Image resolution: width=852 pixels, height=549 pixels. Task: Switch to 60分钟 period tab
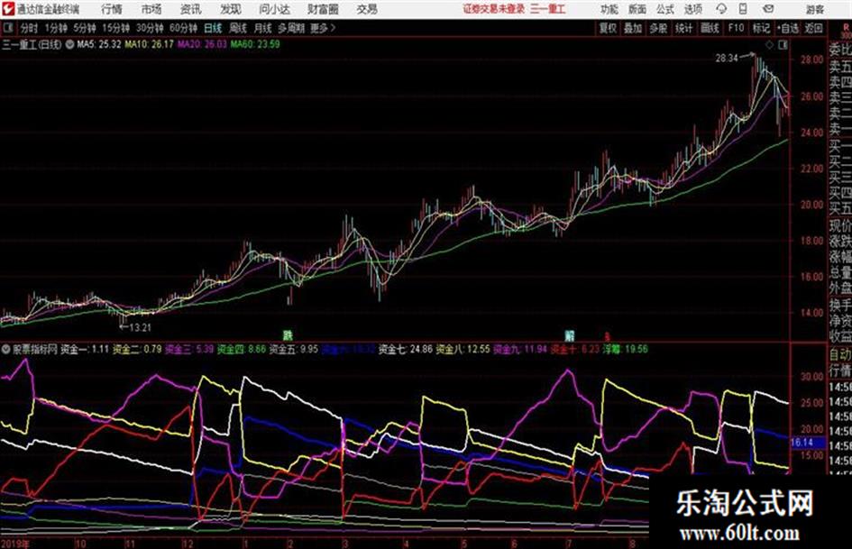pyautogui.click(x=183, y=28)
